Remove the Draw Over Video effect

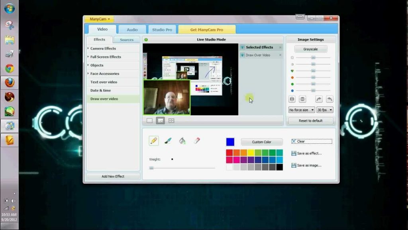click(x=280, y=55)
